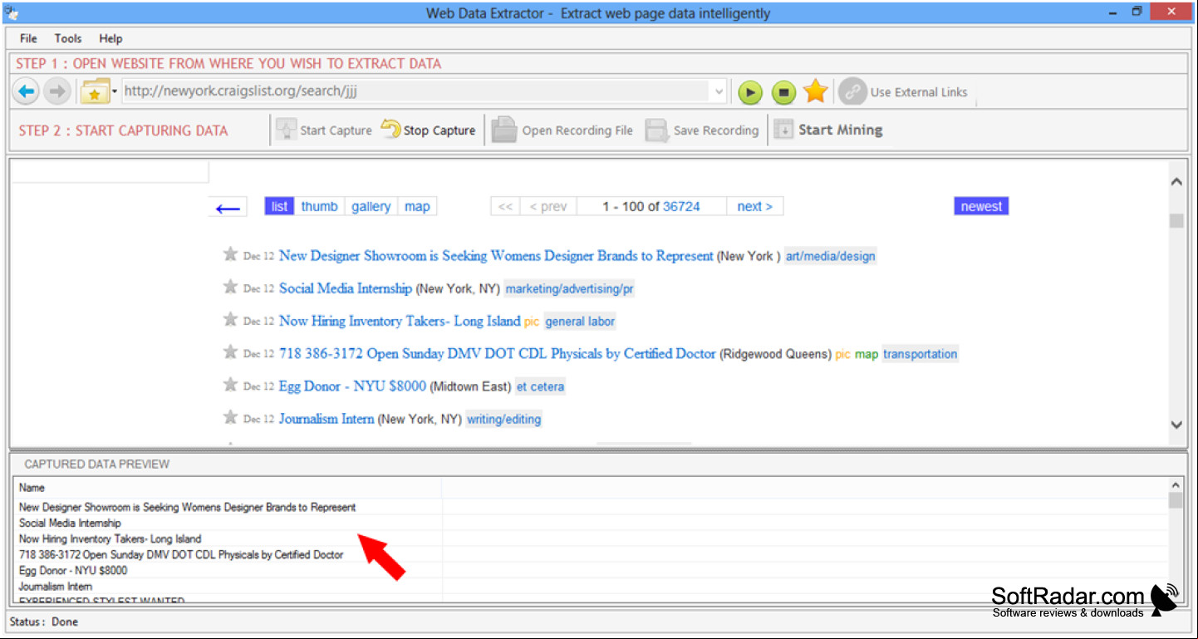Click the stop loading button
The height and width of the screenshot is (639, 1198).
(783, 92)
